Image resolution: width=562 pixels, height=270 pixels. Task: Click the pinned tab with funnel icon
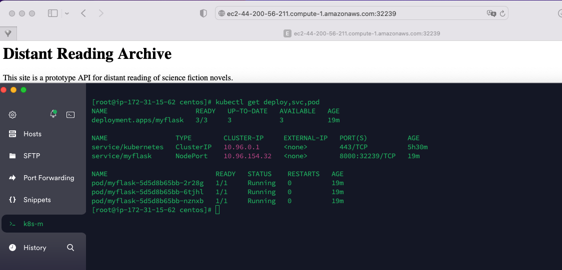coord(8,33)
